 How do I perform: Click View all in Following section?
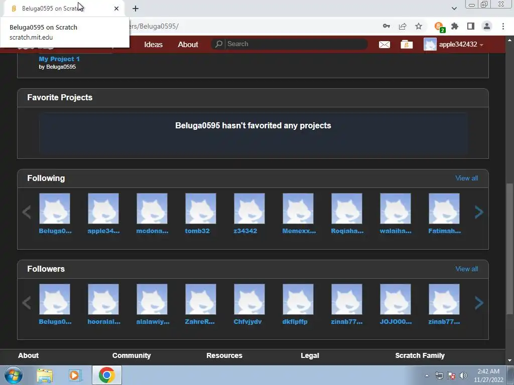466,178
